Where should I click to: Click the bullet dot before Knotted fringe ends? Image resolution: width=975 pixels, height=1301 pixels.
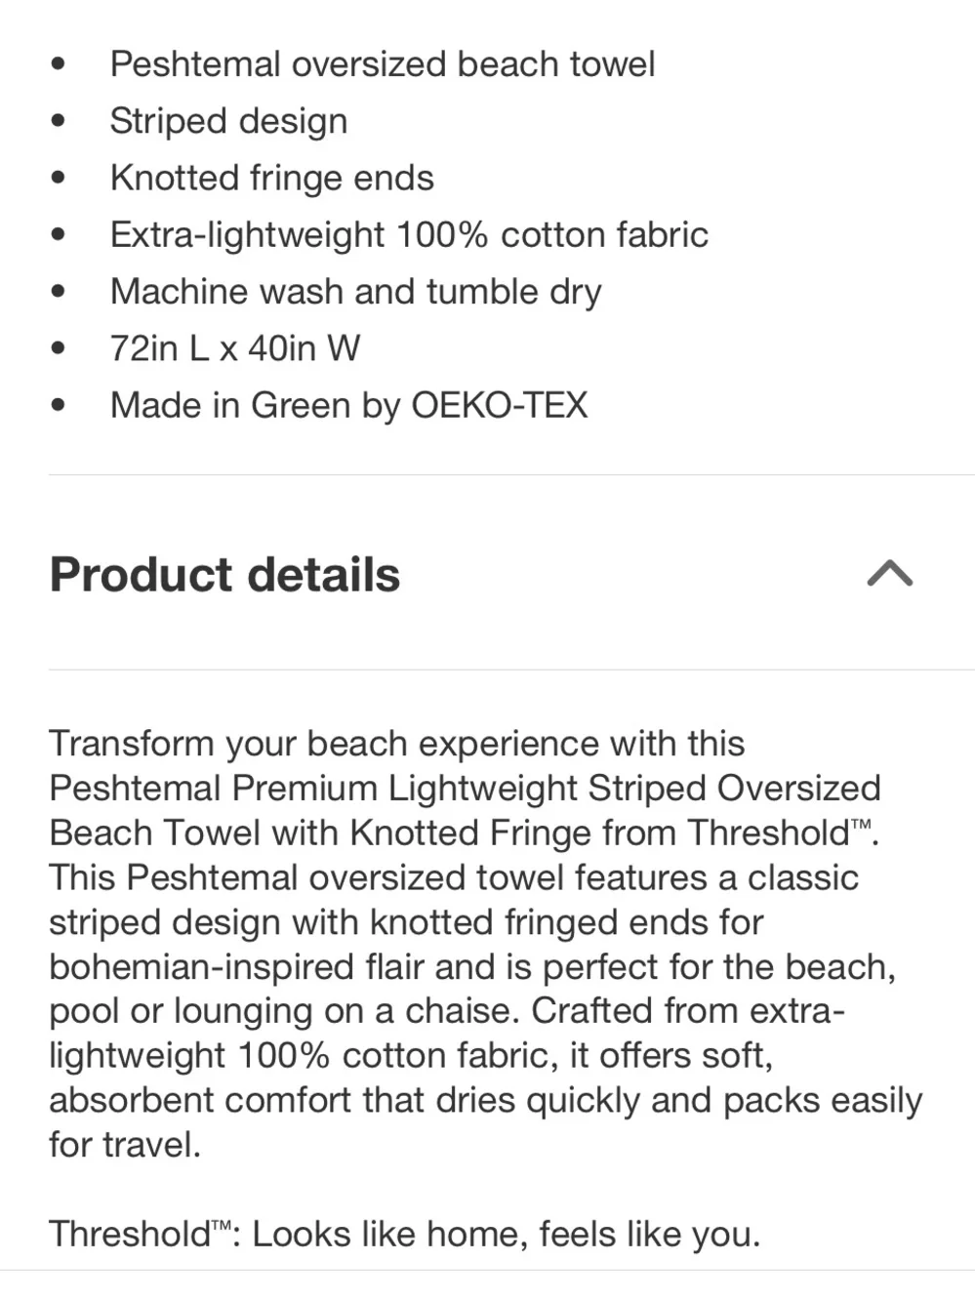[x=59, y=178]
